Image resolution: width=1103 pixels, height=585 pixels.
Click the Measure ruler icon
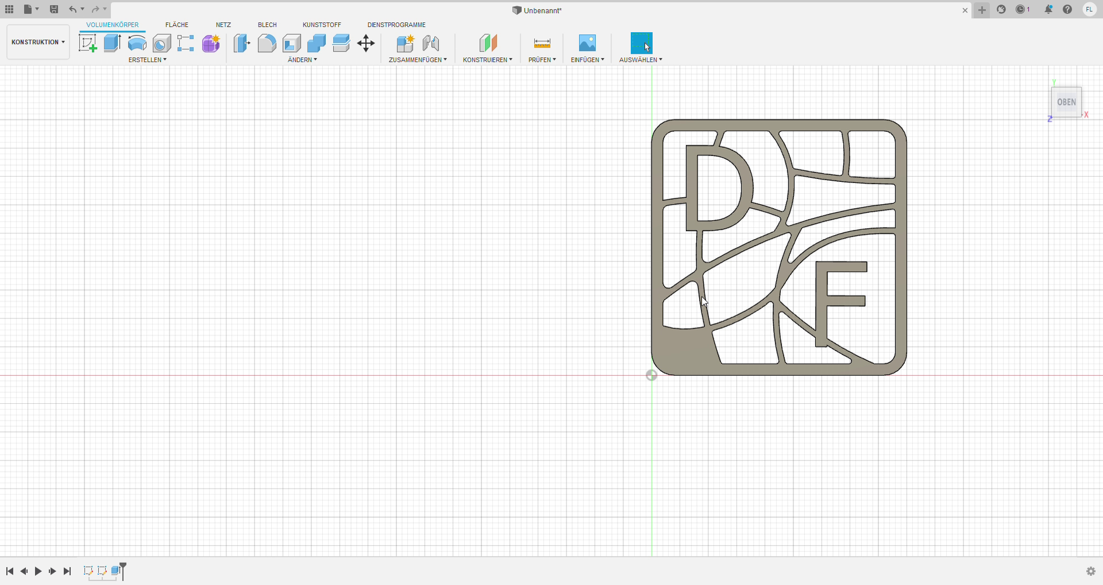542,43
